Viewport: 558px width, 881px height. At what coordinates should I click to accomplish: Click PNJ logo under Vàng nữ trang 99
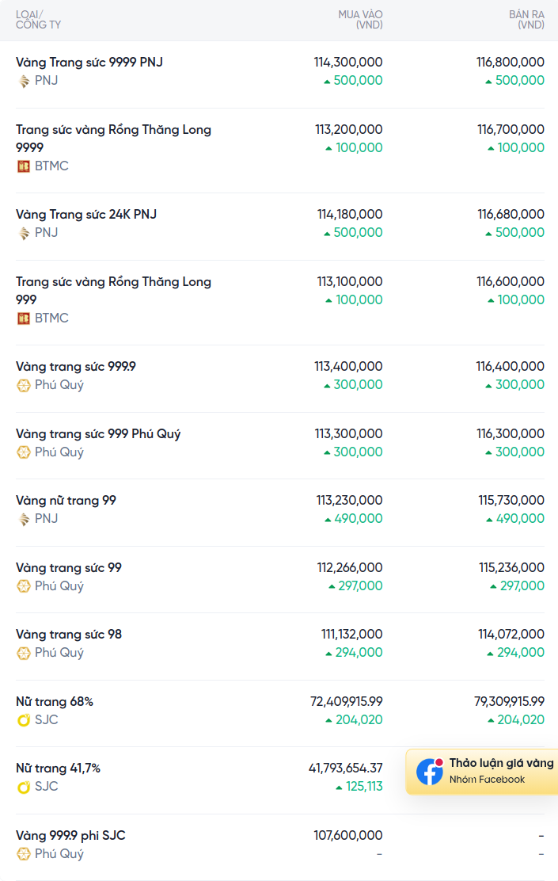click(24, 519)
